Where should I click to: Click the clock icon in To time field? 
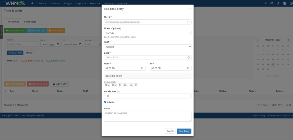188,68
